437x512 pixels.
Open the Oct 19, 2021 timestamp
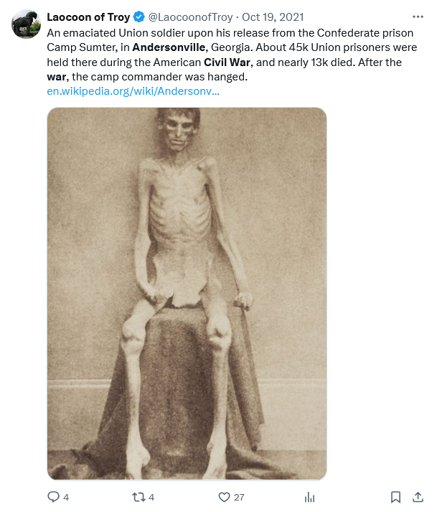pos(273,17)
